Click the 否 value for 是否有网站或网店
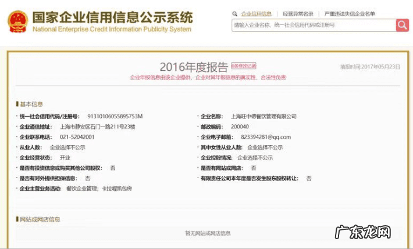This screenshot has height=249, width=413. [254, 168]
